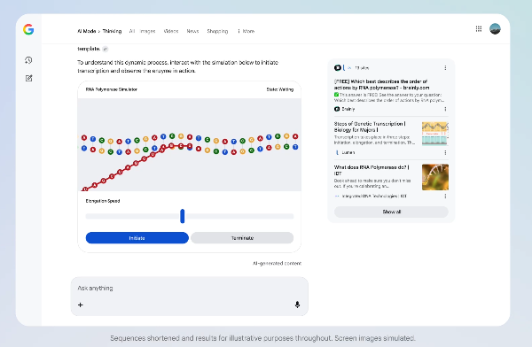Click the State: Waiting status text
Image resolution: width=532 pixels, height=347 pixels.
click(x=280, y=89)
